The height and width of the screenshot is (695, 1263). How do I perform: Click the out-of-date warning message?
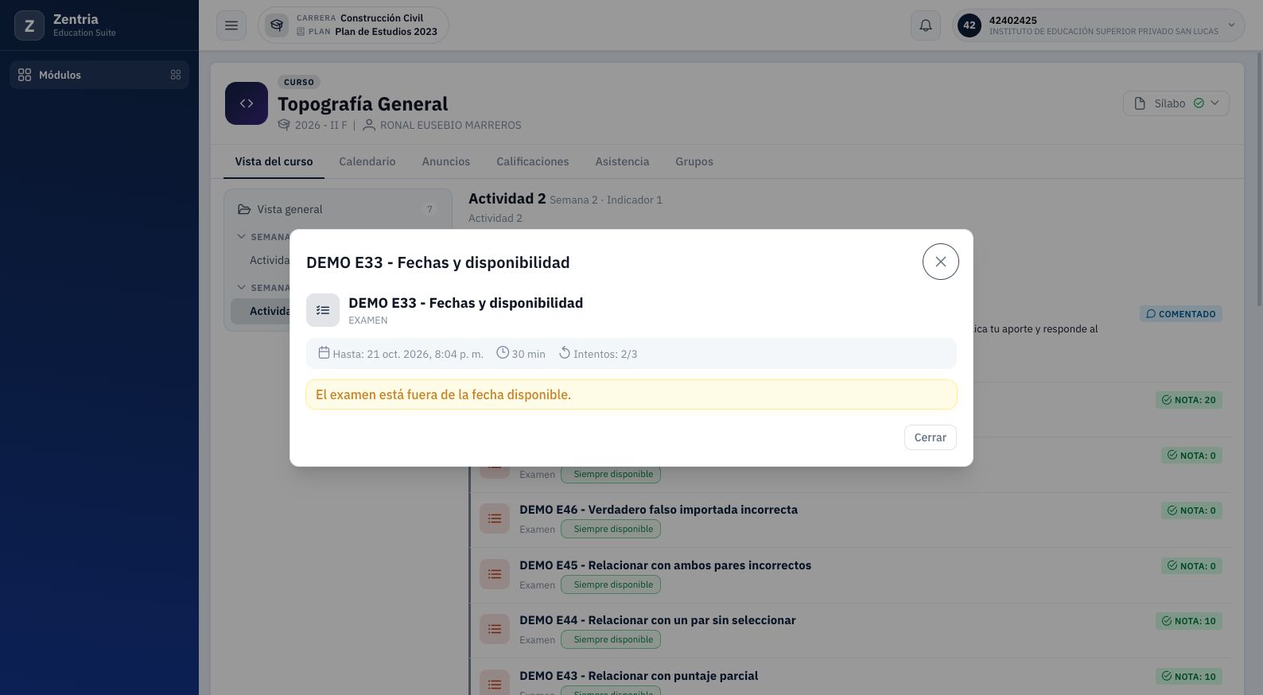pos(631,394)
